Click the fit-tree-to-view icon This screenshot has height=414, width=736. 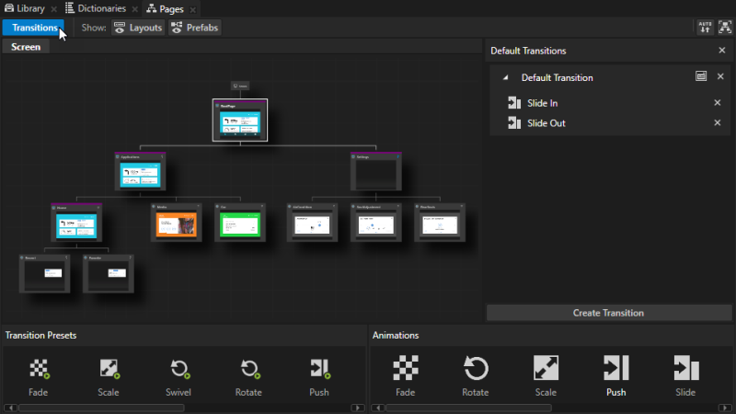pos(723,28)
